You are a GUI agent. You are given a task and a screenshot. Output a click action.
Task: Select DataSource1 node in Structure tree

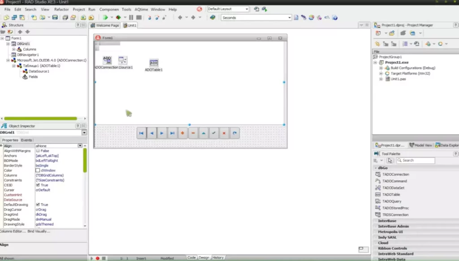tap(39, 71)
